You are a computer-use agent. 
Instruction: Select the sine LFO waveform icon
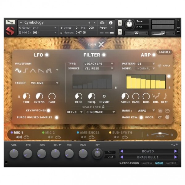click(18, 71)
